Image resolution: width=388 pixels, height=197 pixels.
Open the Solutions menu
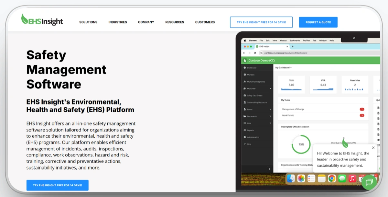[x=88, y=22]
